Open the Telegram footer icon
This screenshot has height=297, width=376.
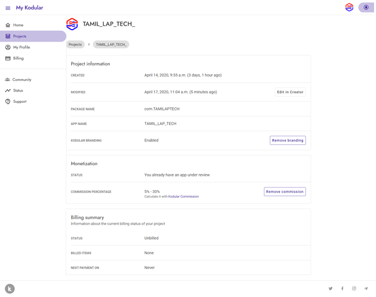tap(366, 289)
